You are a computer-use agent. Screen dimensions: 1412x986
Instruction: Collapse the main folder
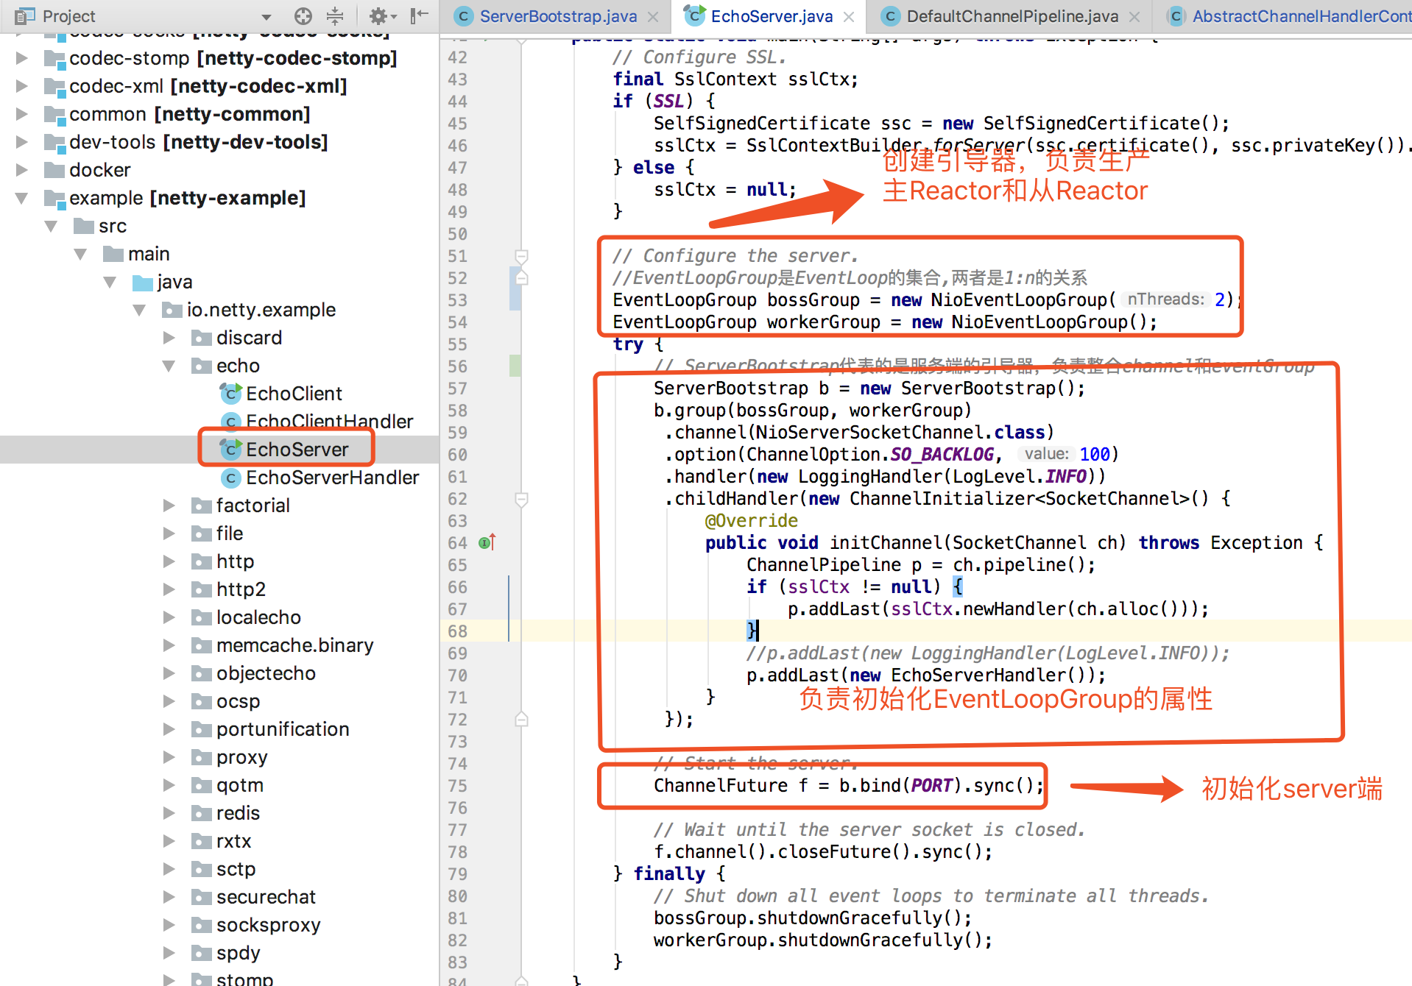pyautogui.click(x=80, y=254)
